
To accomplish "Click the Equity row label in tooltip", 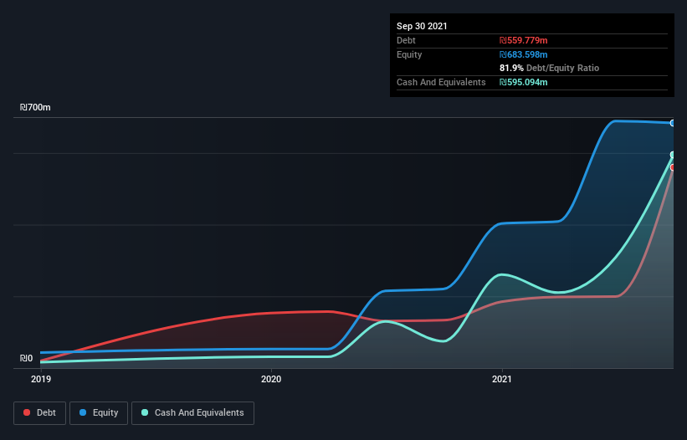I will click(x=409, y=54).
